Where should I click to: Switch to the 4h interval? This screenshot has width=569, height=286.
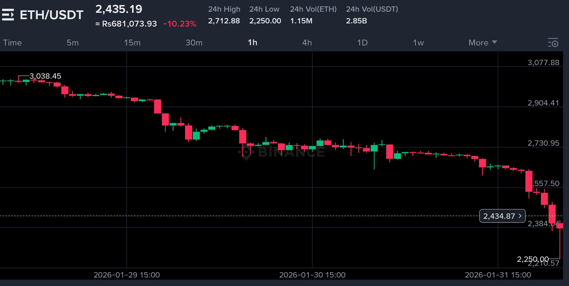pyautogui.click(x=307, y=43)
